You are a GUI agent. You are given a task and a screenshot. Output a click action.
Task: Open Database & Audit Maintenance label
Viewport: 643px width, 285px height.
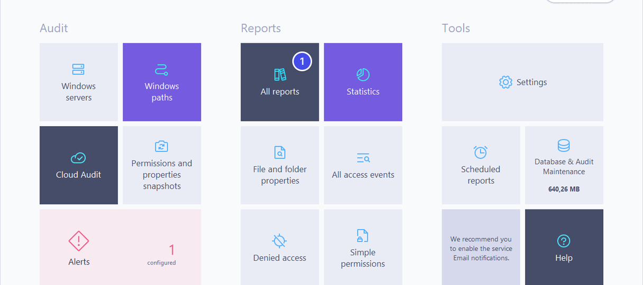[x=564, y=167]
